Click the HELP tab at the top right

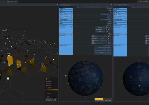144,2
